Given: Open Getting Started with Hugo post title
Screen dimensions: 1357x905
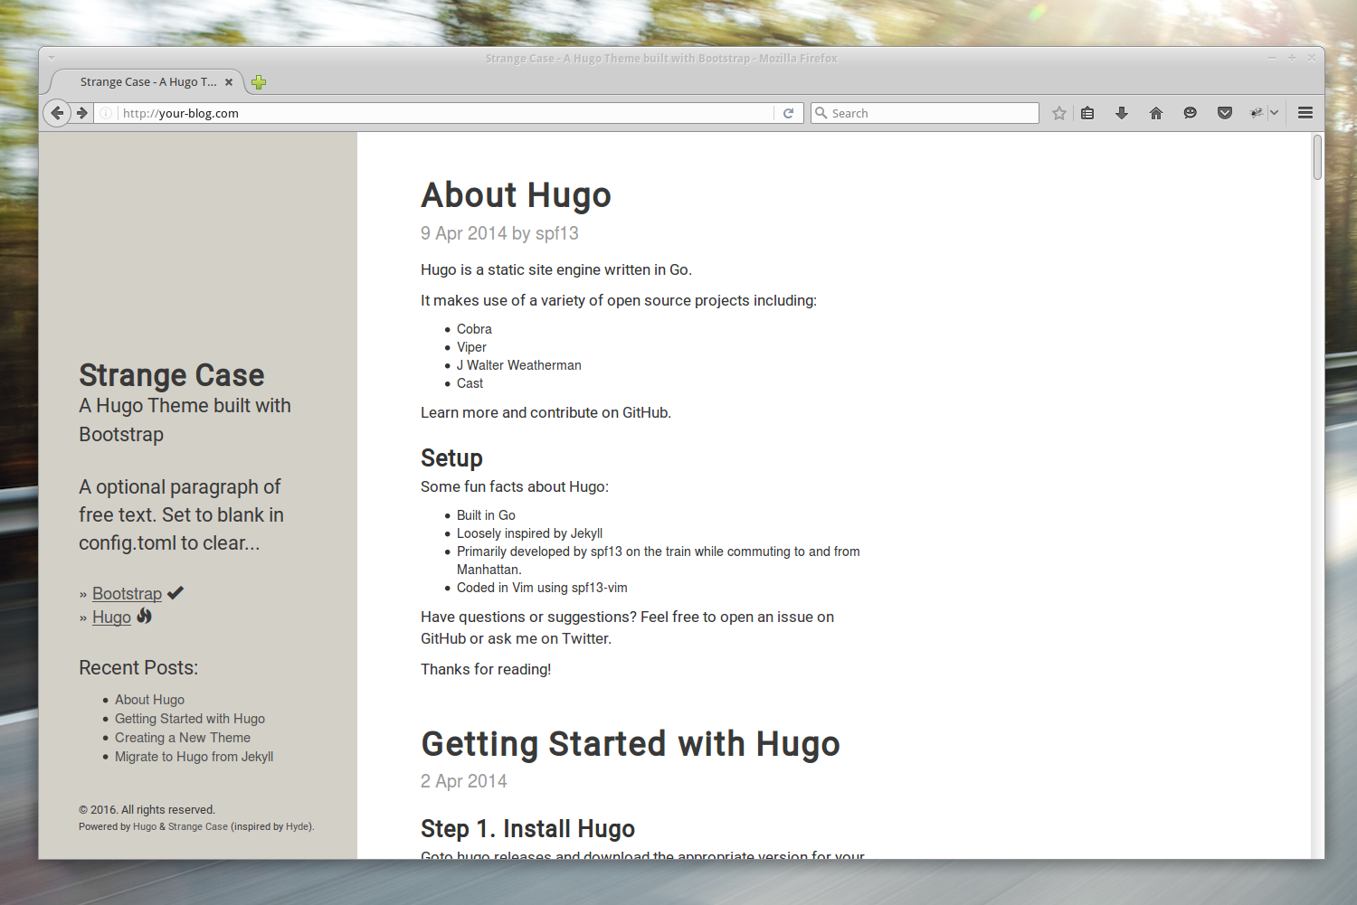Looking at the screenshot, I should 631,744.
